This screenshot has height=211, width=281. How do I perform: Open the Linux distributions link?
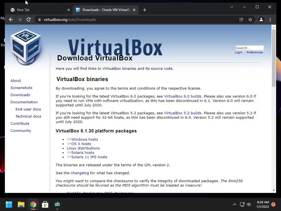point(83,148)
